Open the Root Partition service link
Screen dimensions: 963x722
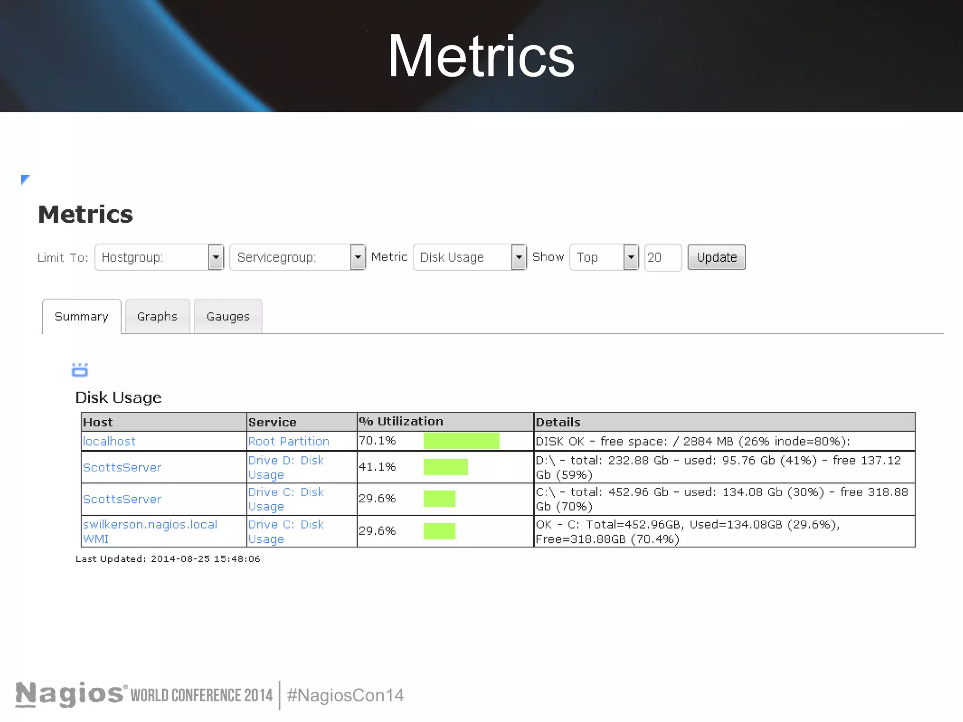click(x=289, y=441)
